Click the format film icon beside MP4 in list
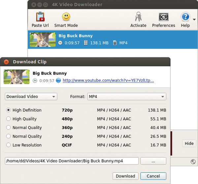The height and width of the screenshot is (184, 198). click(115, 43)
